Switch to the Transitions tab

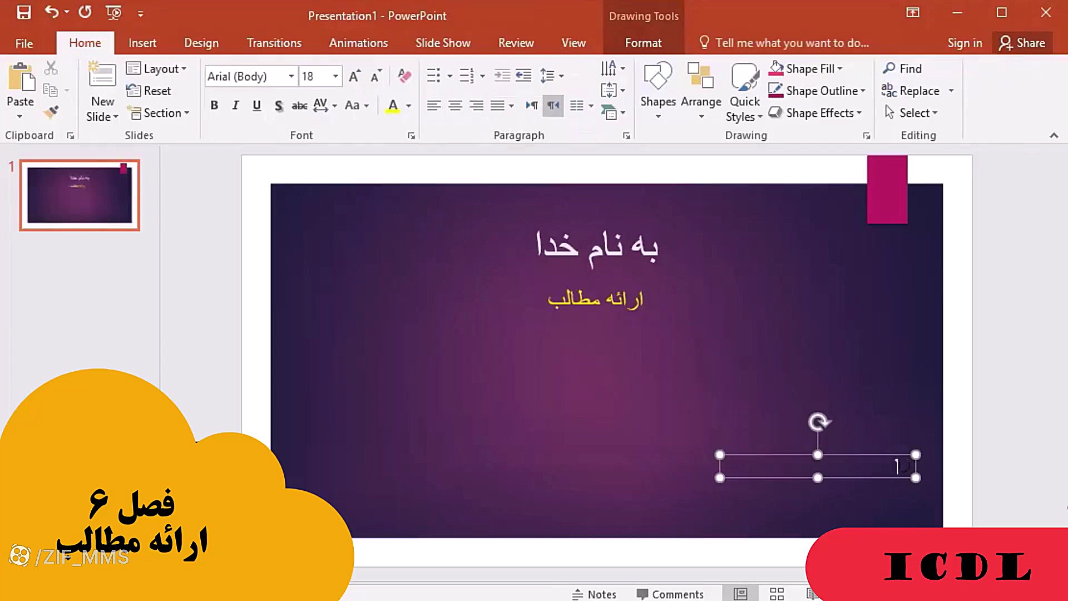click(x=274, y=43)
